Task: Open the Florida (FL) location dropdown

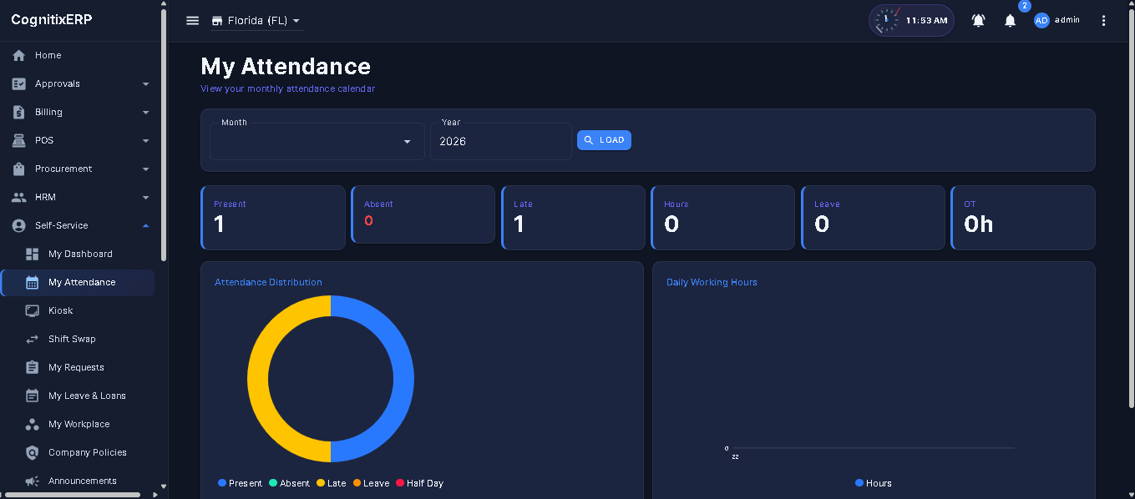Action: click(256, 21)
